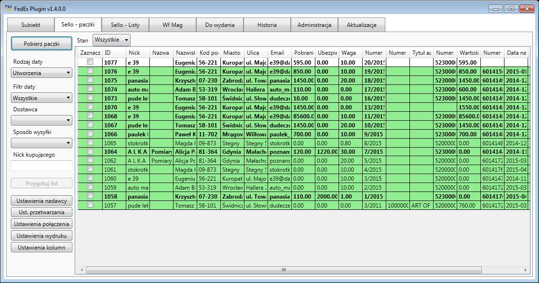Click the ART OF cell in row 1057
Viewport: 539px width, 283px height.
[x=421, y=206]
